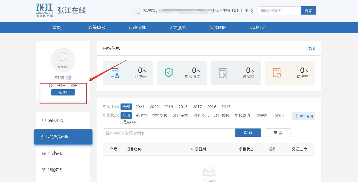Click the 消息中心 message icon
The image size is (358, 182).
click(x=44, y=120)
